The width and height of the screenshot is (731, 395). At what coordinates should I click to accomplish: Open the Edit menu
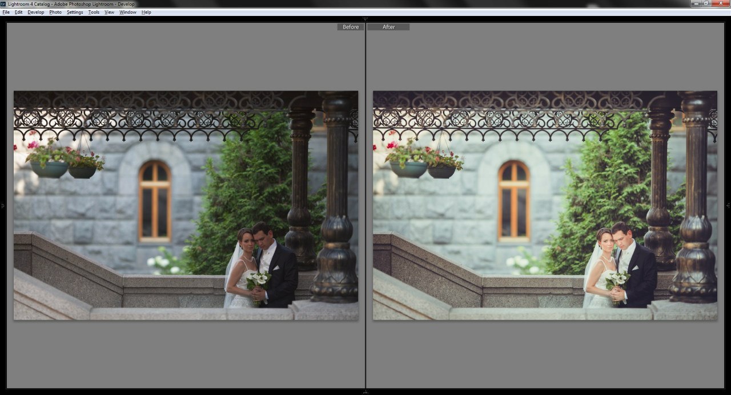pyautogui.click(x=19, y=12)
